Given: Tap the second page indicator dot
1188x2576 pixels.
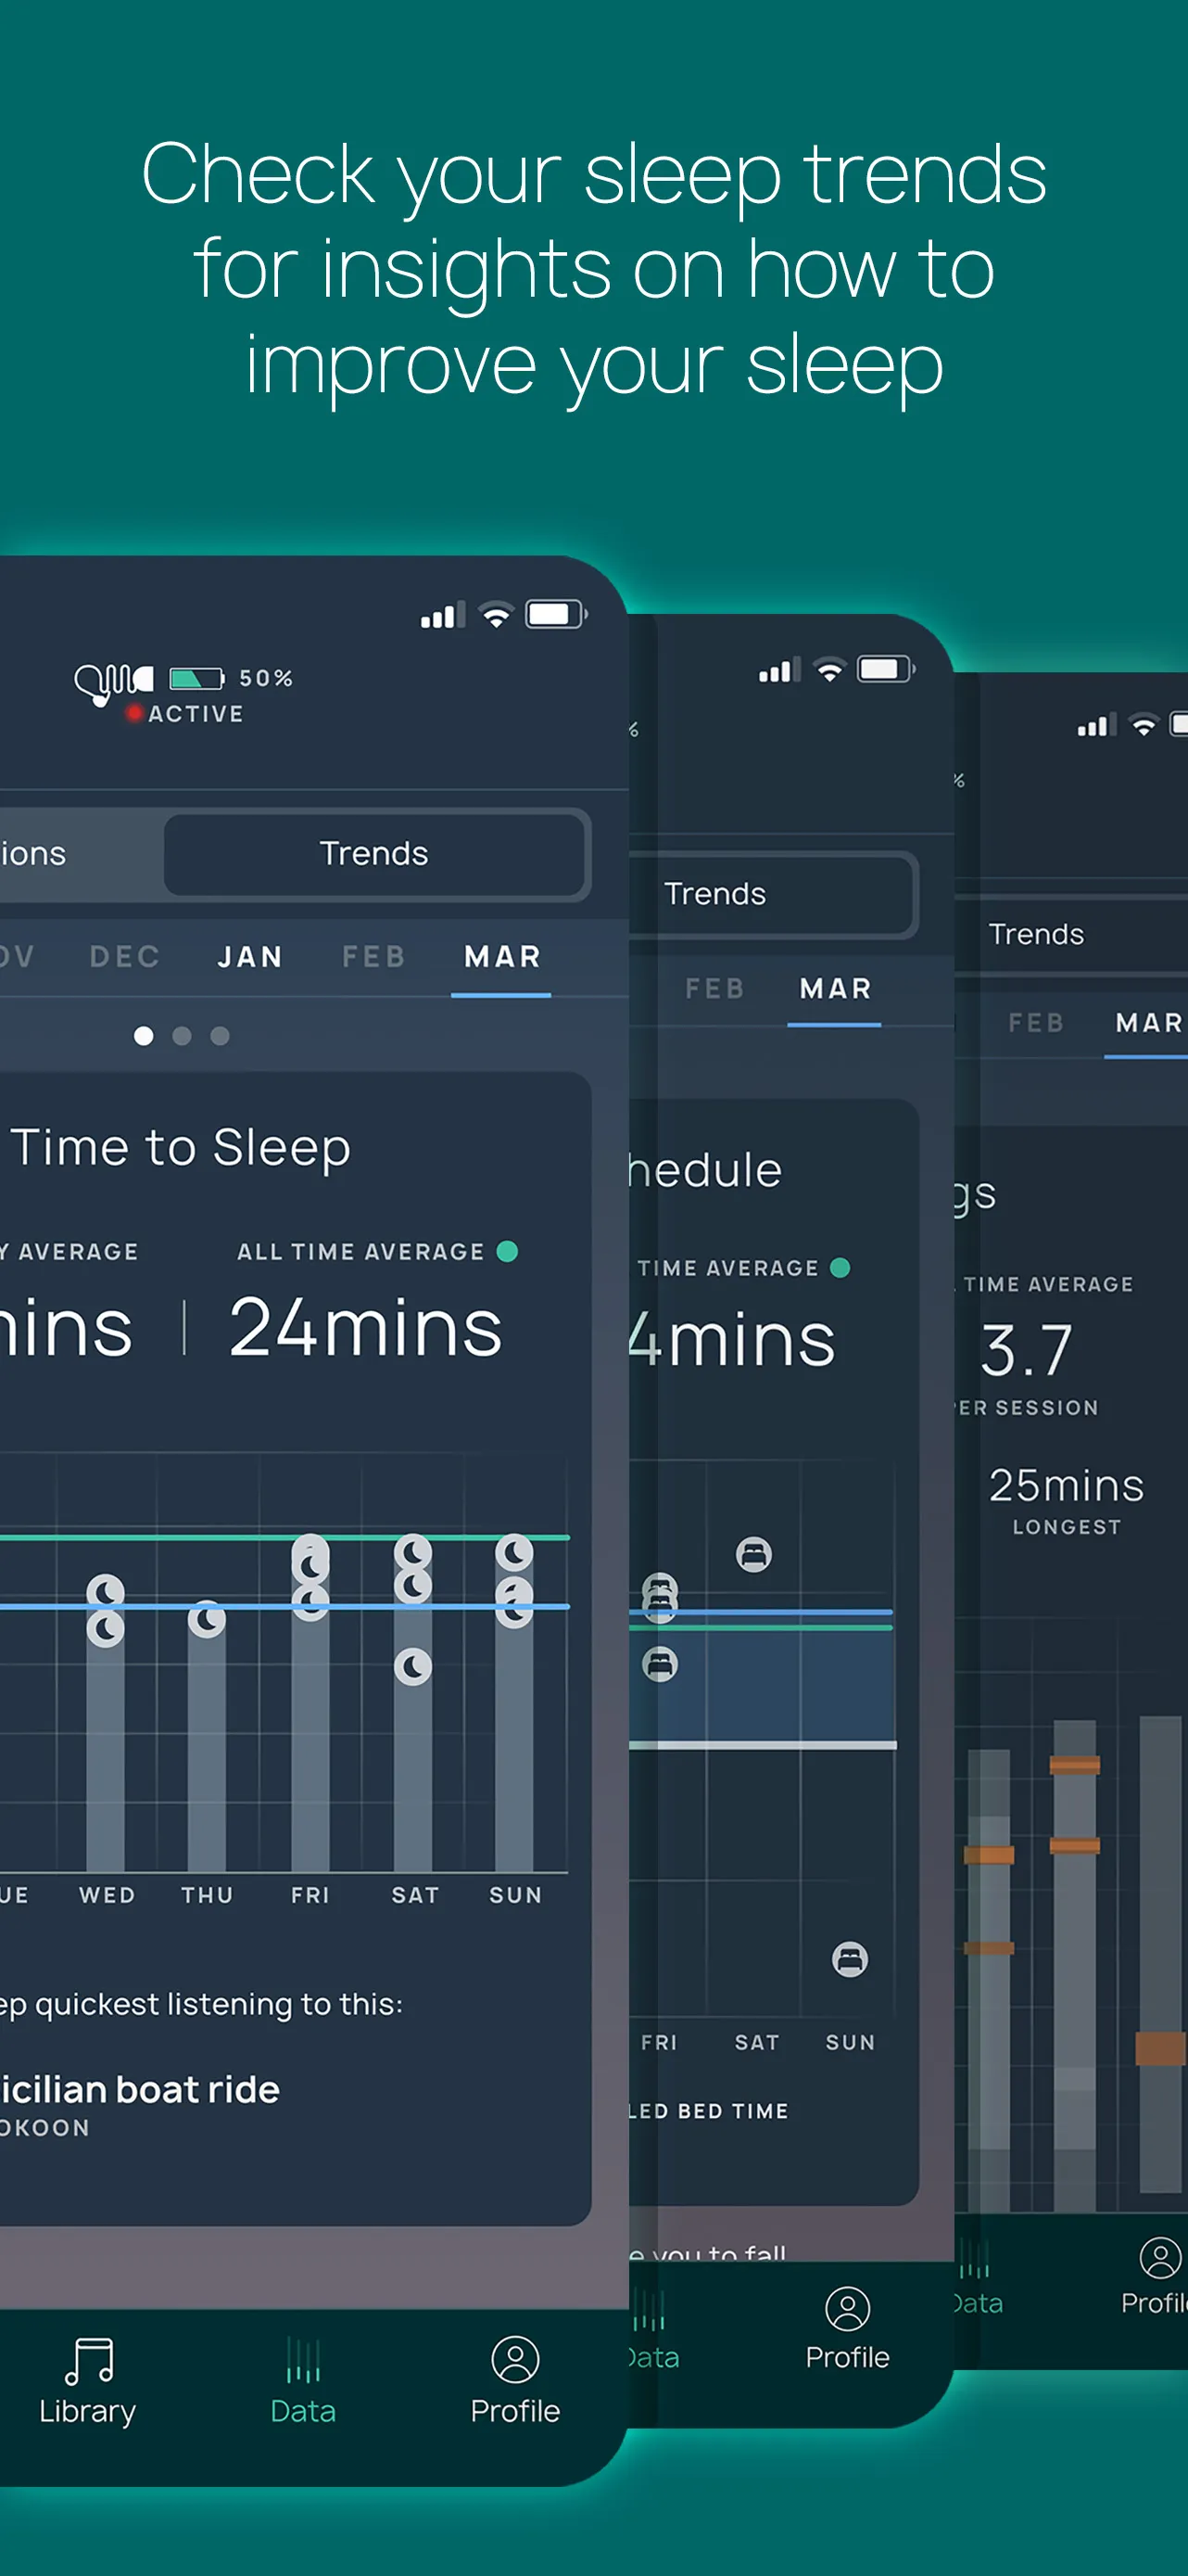Looking at the screenshot, I should click(182, 1036).
